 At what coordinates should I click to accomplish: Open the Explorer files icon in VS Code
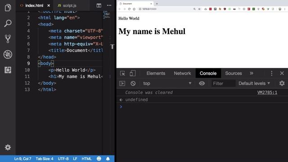point(8,8)
